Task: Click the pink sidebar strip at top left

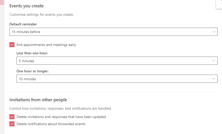Action: 2,2
